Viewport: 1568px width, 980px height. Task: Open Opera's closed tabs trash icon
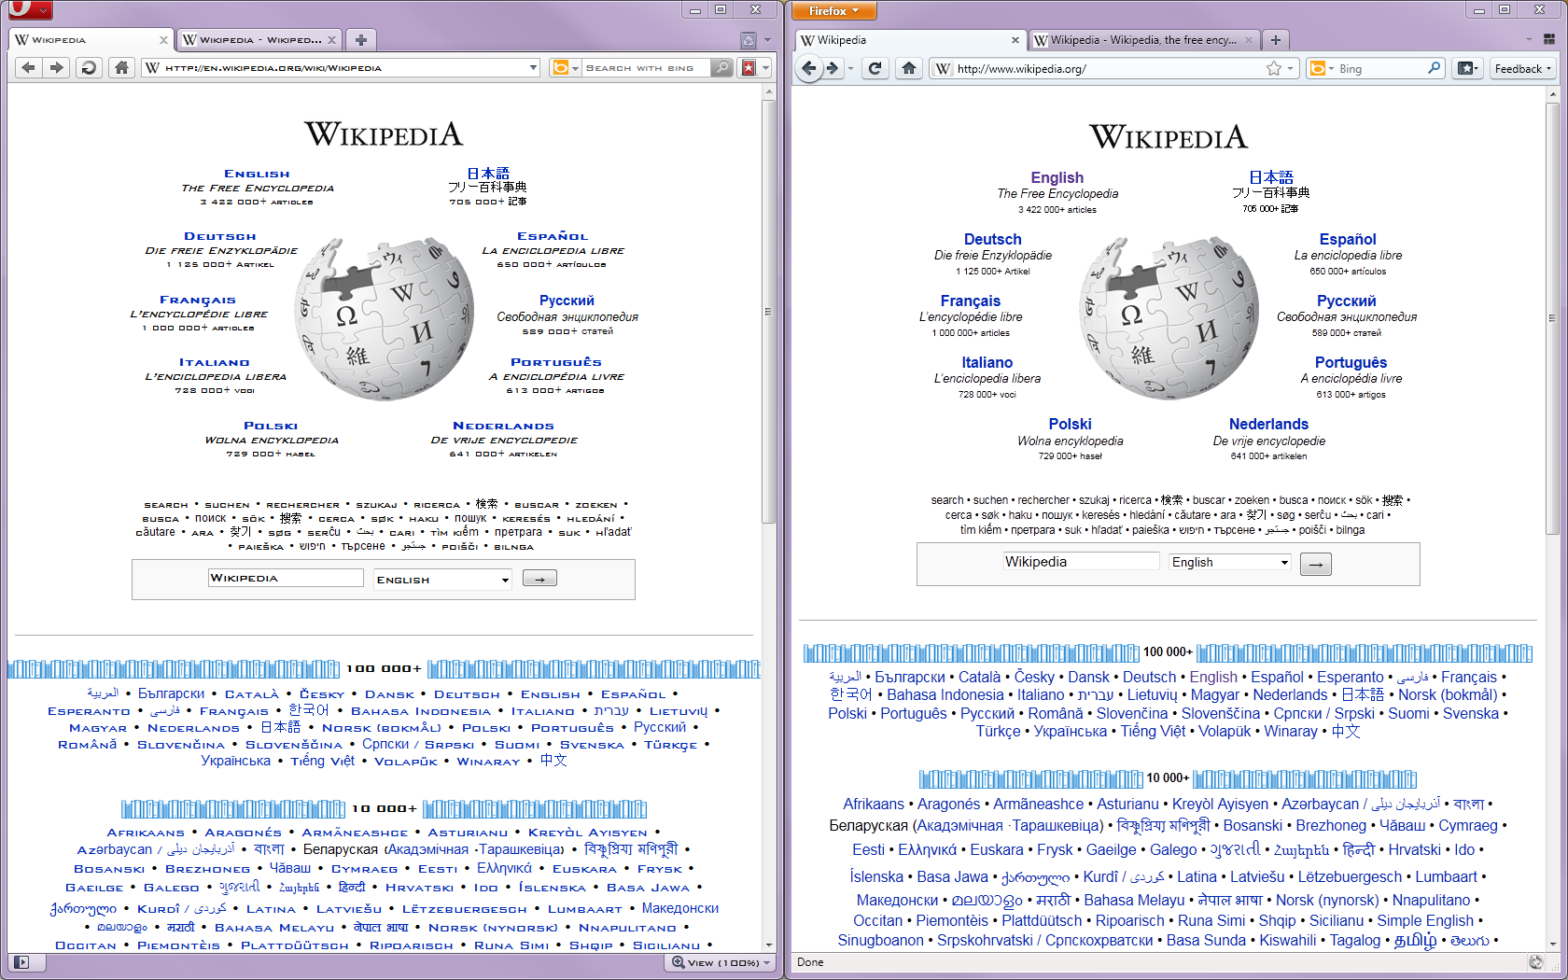click(748, 40)
